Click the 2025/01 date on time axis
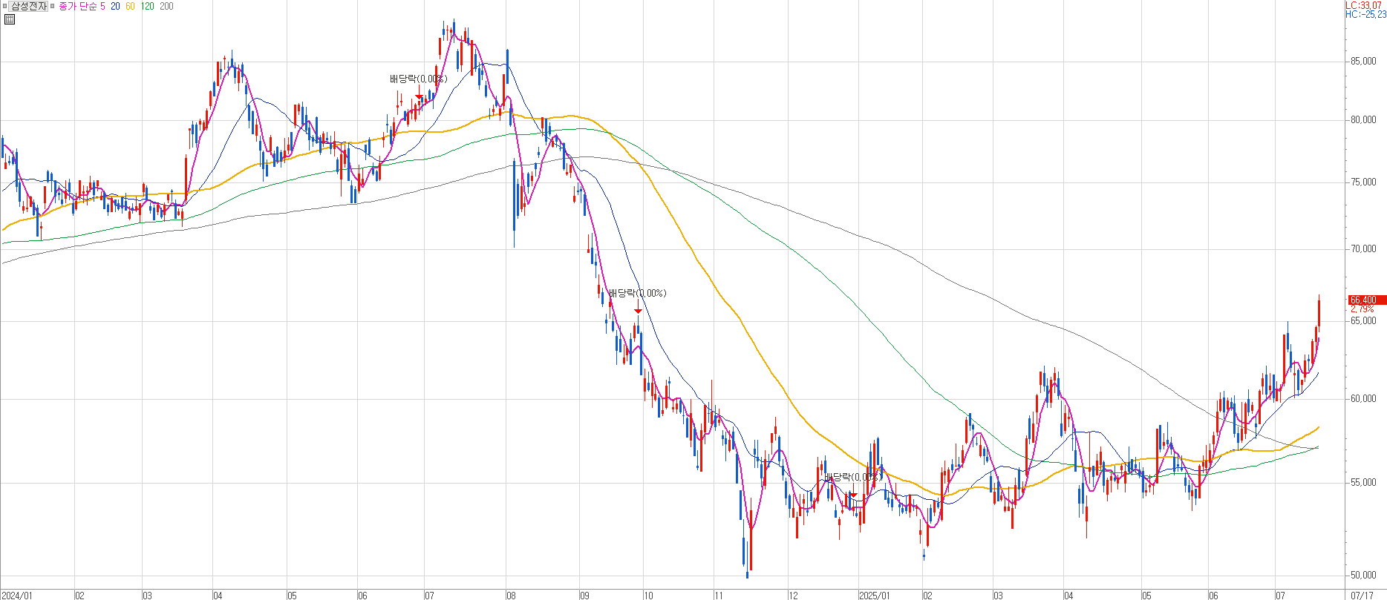 (x=873, y=596)
